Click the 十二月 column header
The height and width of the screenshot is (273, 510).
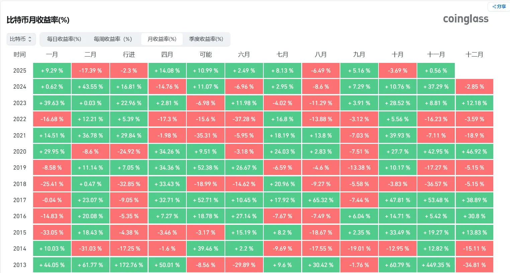tap(474, 55)
